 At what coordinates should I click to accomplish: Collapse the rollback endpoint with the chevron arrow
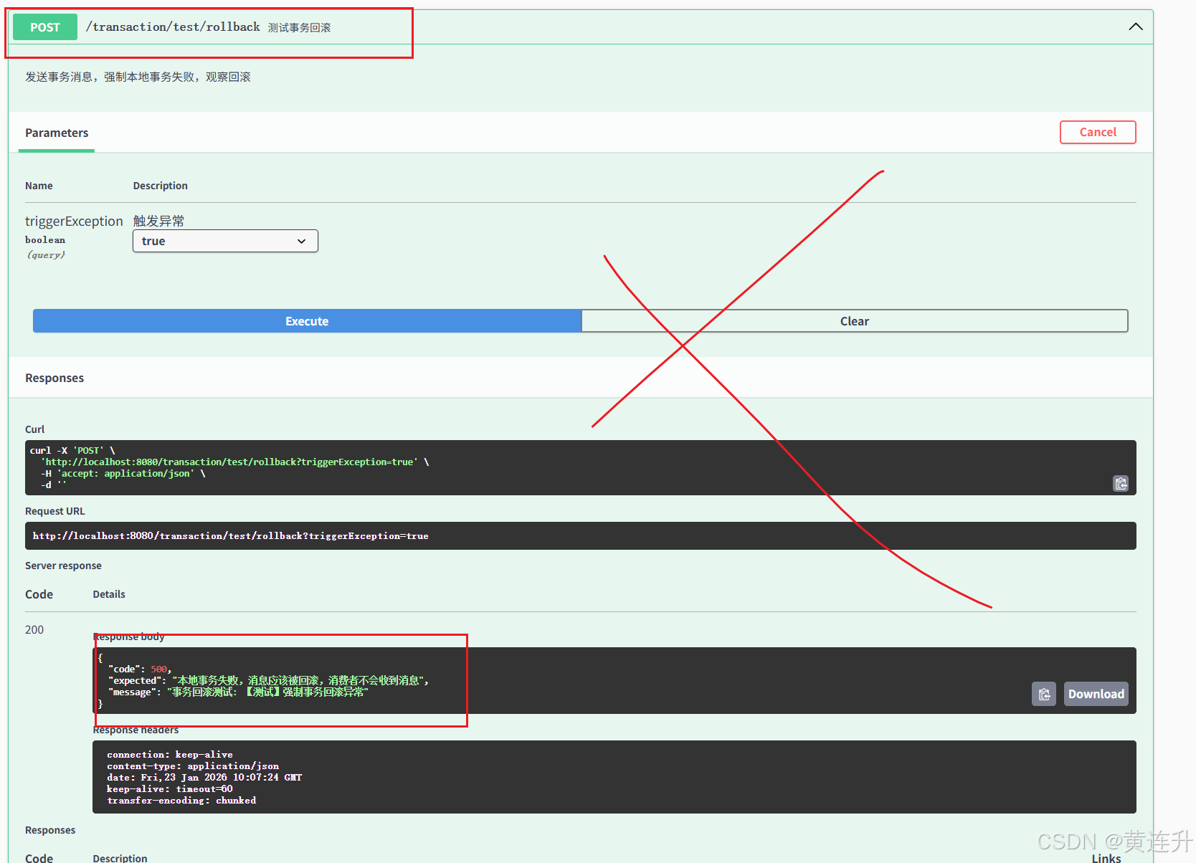pos(1135,27)
